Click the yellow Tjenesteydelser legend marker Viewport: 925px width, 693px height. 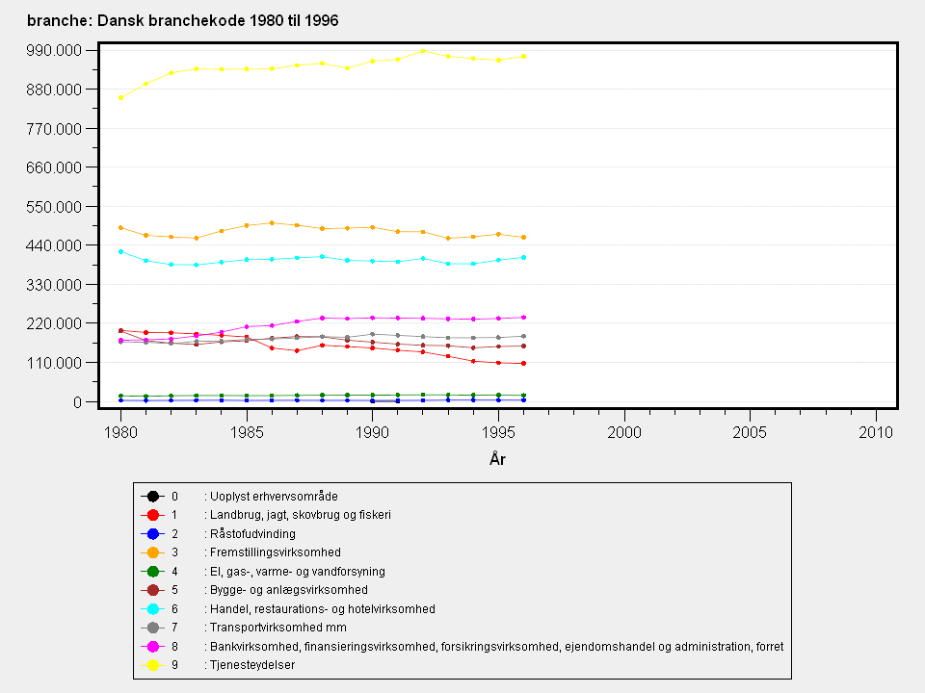(x=151, y=665)
